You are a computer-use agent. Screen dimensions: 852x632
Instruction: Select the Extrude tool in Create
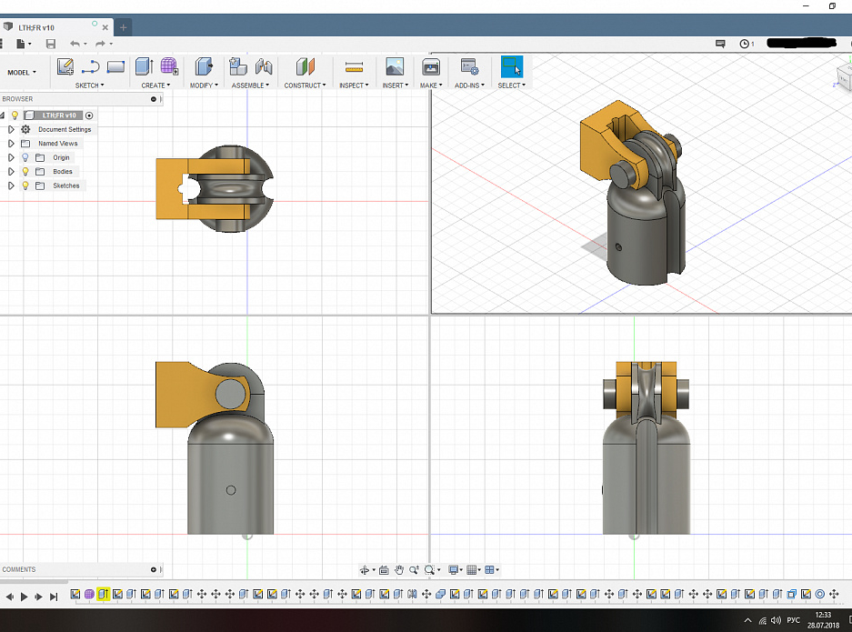(x=144, y=66)
